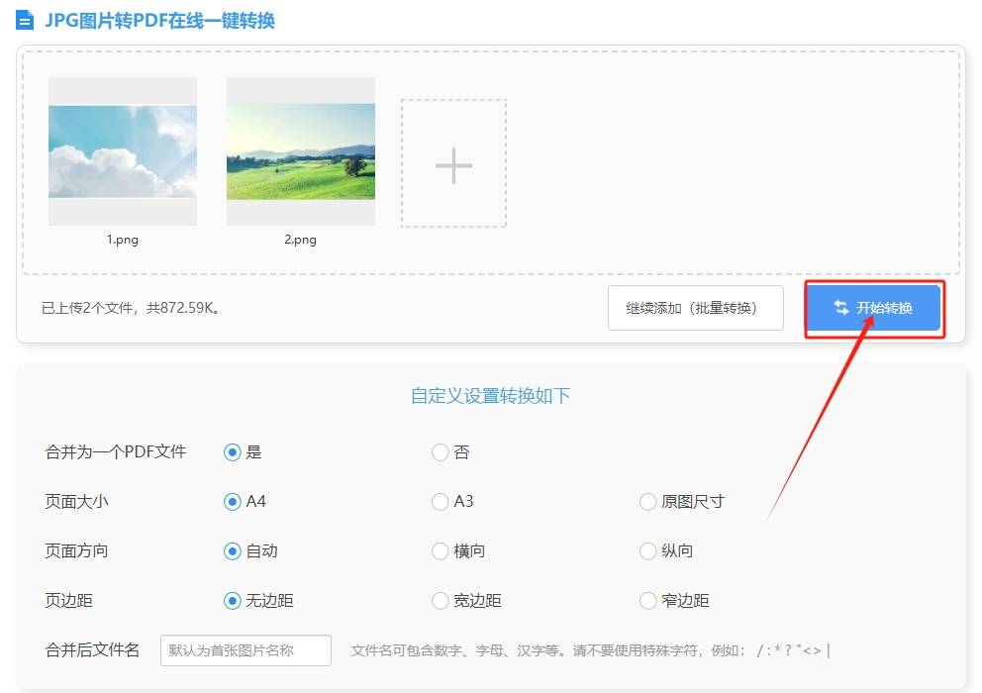Set page orientation to 横向
Viewport: 982px width, 693px height.
coord(441,551)
